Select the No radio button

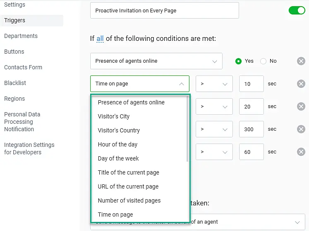pyautogui.click(x=263, y=61)
